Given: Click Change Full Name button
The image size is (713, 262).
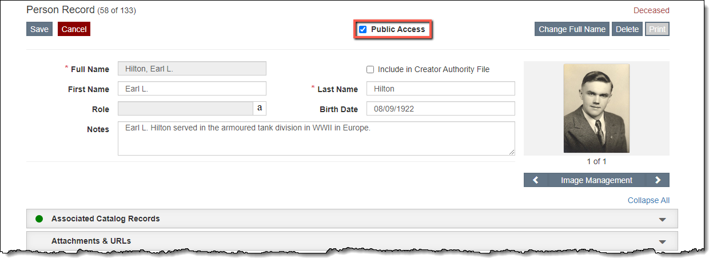Looking at the screenshot, I should coord(572,29).
